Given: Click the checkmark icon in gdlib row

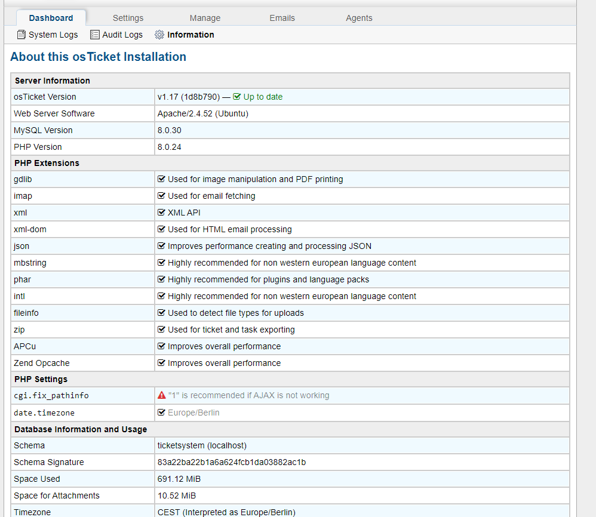Looking at the screenshot, I should 161,179.
